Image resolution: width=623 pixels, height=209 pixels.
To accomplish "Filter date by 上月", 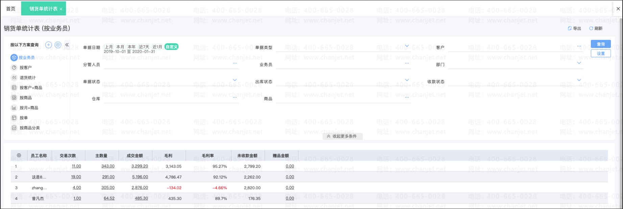I will 109,47.
